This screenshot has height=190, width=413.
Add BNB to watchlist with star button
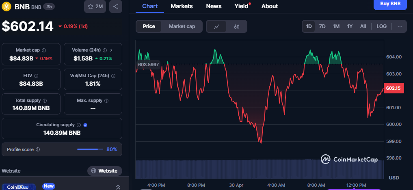click(x=95, y=6)
